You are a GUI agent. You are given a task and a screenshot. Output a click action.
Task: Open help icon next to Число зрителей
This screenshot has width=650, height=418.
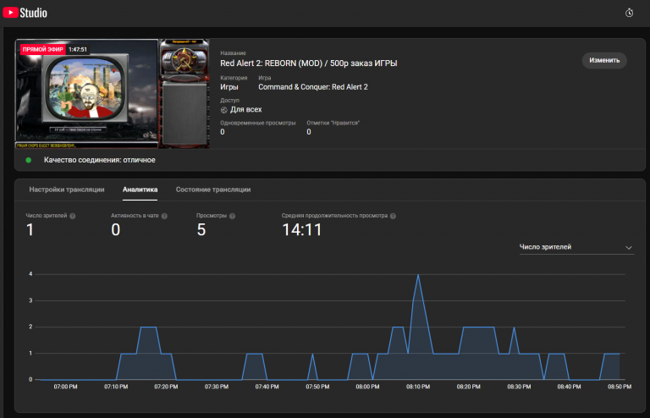(73, 216)
